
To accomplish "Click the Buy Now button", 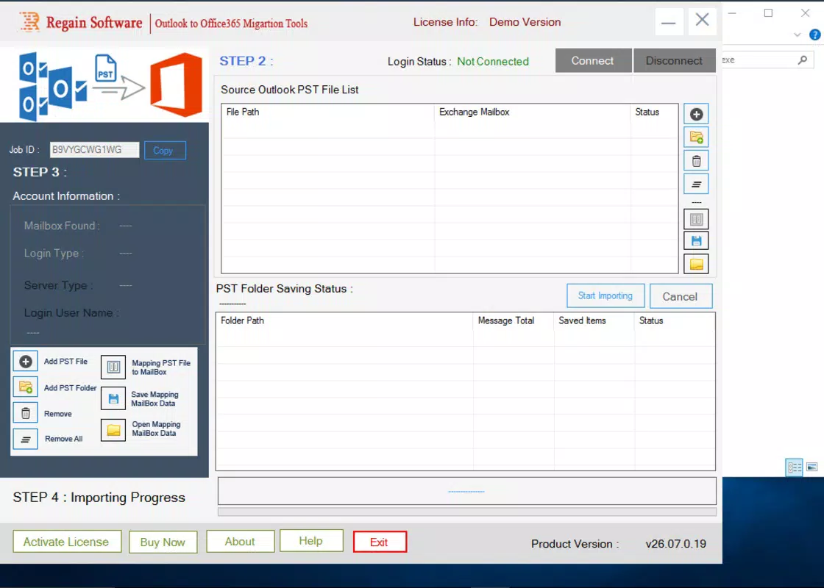I will pyautogui.click(x=163, y=542).
